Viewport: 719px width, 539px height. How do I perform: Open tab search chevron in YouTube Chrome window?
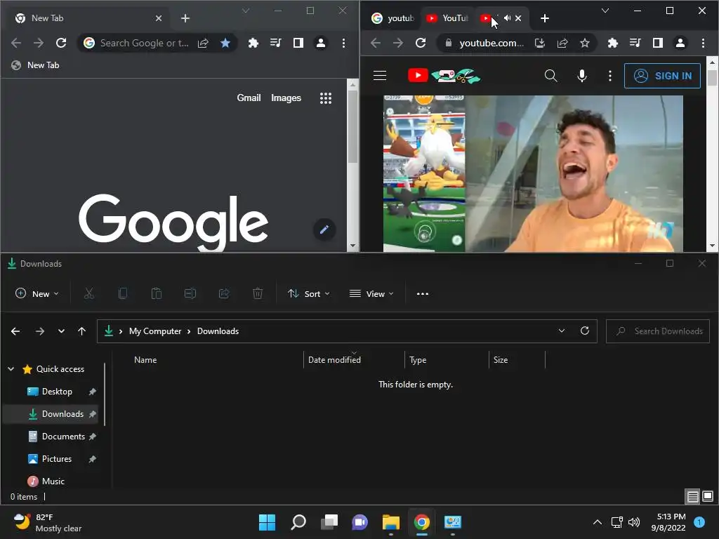click(605, 11)
